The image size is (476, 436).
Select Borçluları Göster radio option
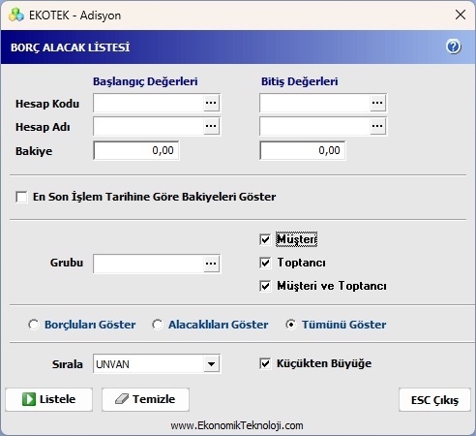pos(34,325)
